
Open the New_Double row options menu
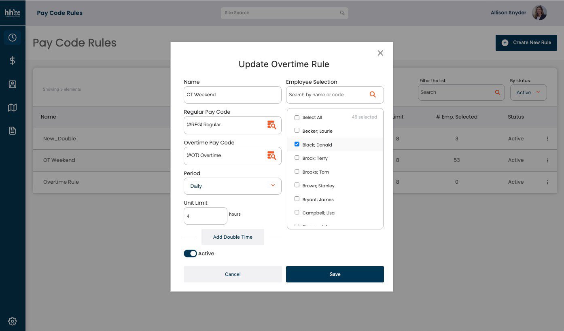(548, 139)
